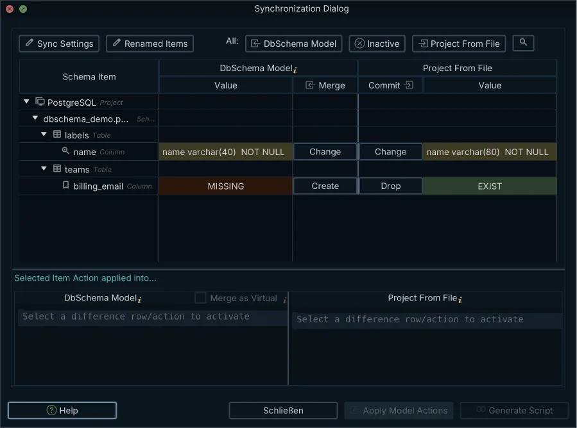
Task: Collapse the PostgreSQL project node
Action: coord(26,102)
